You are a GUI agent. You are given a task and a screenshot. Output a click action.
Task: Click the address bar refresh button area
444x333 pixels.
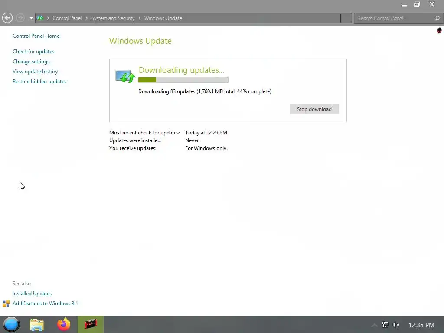click(x=346, y=18)
